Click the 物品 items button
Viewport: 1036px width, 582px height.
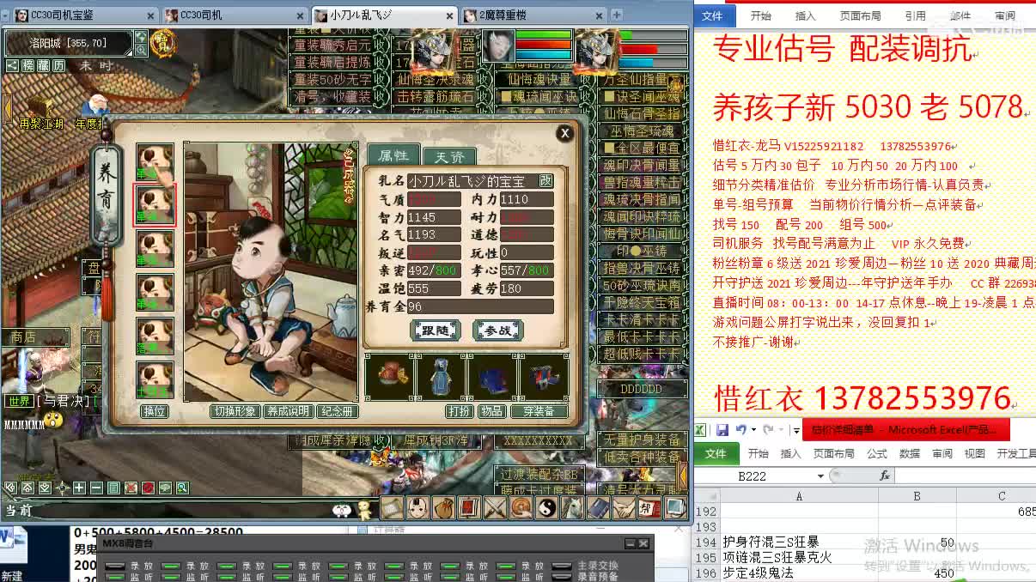point(491,411)
